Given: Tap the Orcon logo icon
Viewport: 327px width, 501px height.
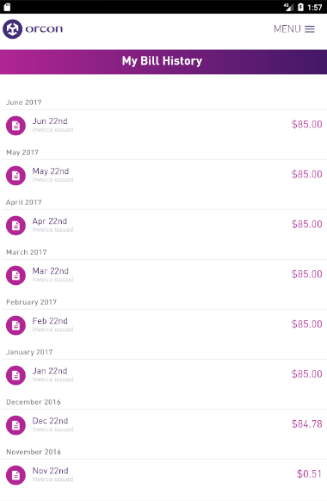Looking at the screenshot, I should [x=12, y=29].
